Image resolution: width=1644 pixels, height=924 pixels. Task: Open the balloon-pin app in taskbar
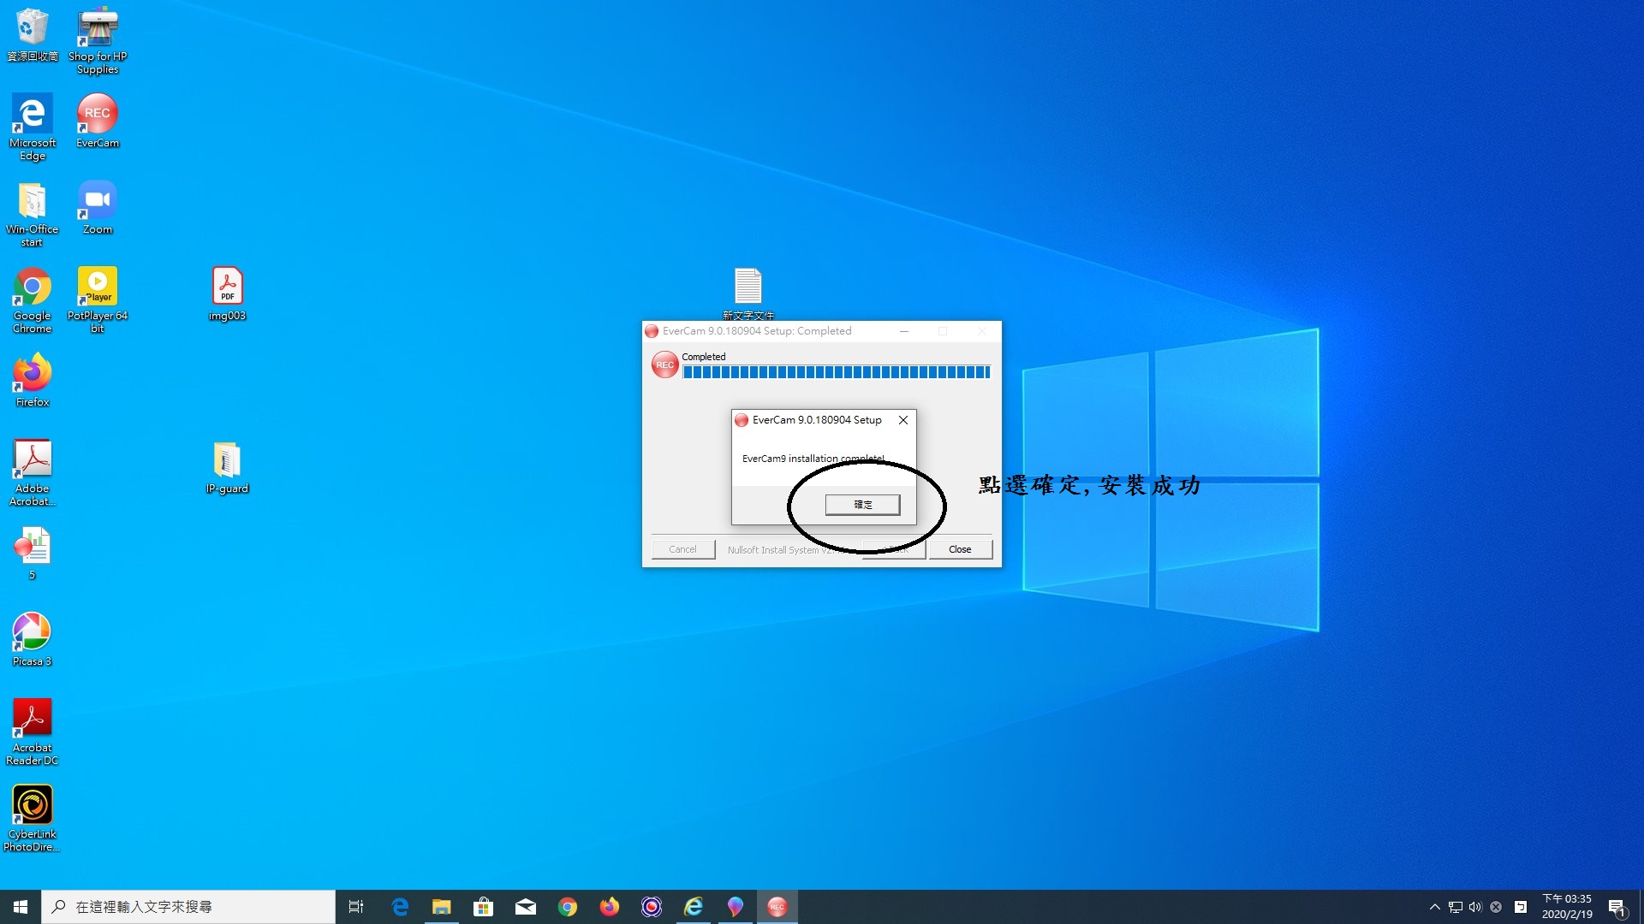click(736, 907)
